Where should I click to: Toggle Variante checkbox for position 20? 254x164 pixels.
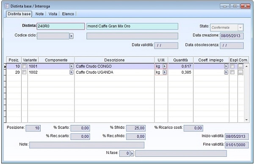pyautogui.click(x=24, y=72)
